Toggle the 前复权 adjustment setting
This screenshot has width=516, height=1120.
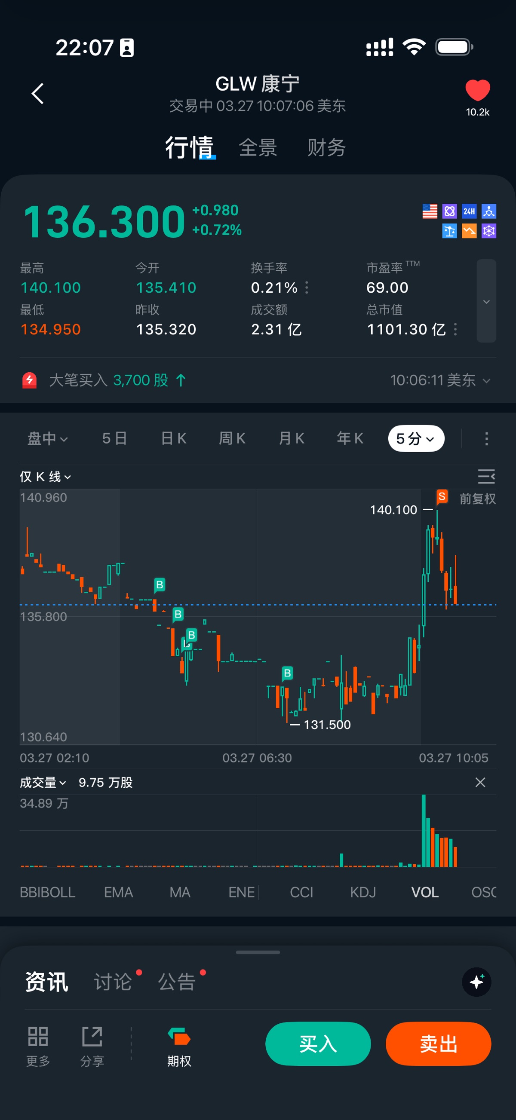(478, 499)
